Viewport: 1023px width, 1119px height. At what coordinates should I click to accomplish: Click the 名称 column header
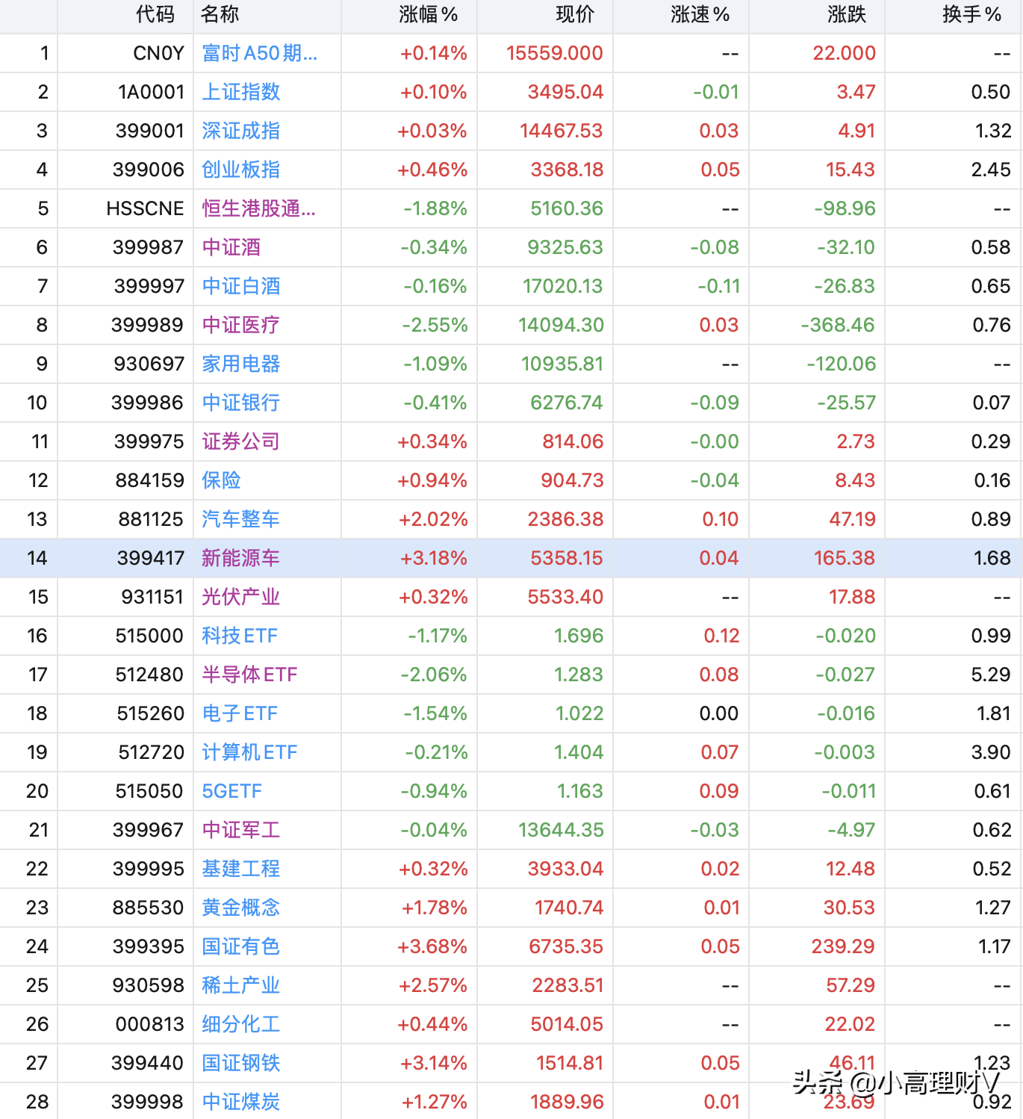(x=220, y=14)
